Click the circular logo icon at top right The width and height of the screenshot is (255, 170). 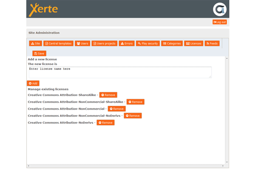219,9
